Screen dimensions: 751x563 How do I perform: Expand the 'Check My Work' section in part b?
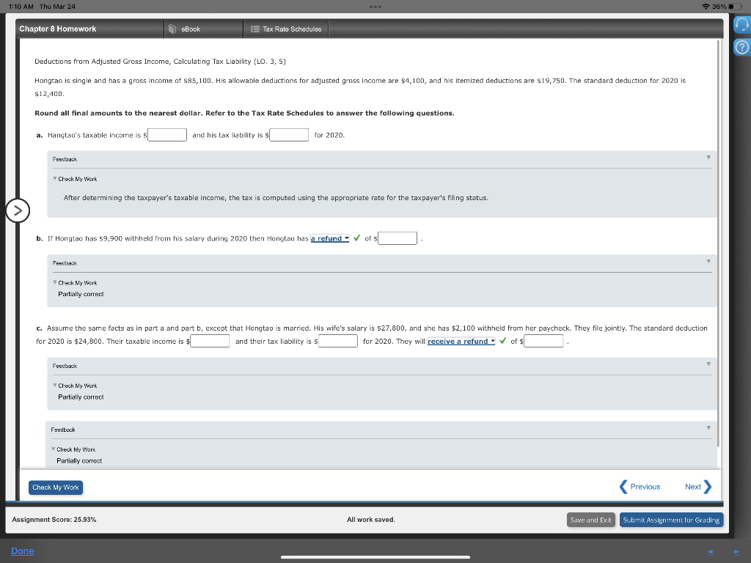[x=76, y=282]
